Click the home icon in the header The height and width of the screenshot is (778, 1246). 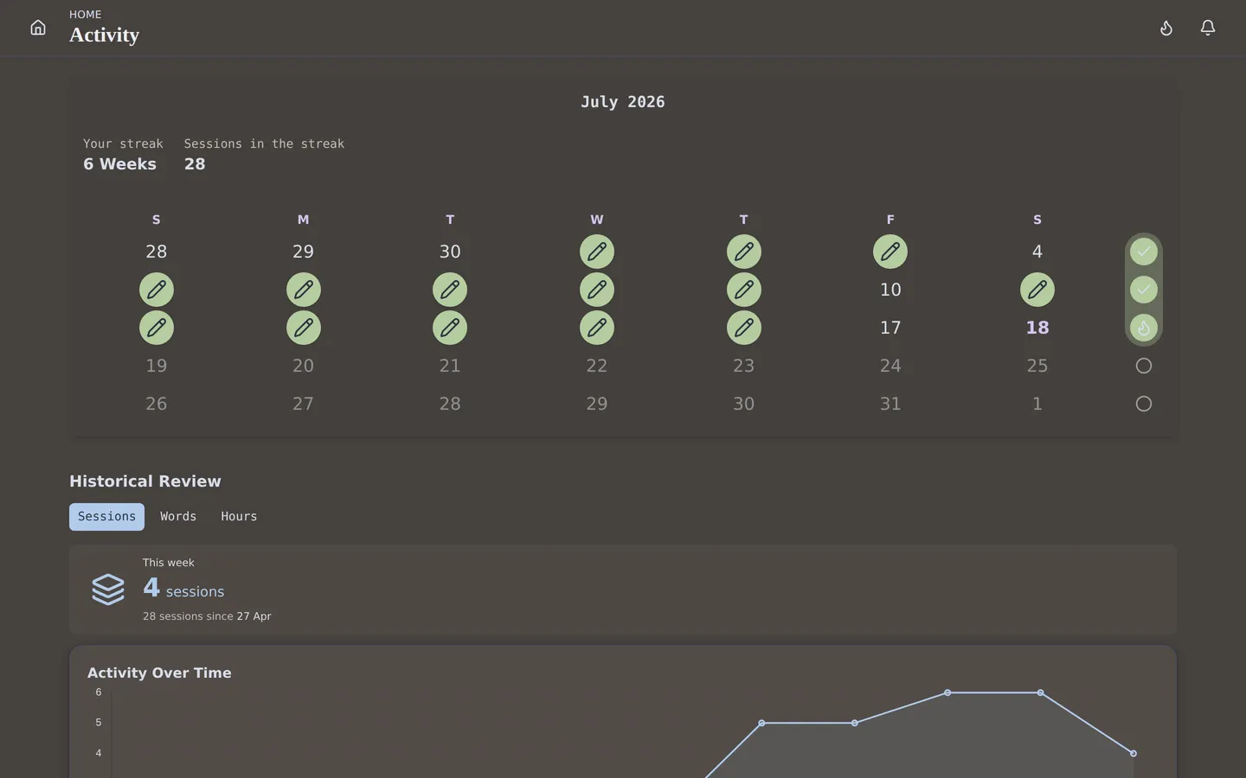pyautogui.click(x=38, y=28)
